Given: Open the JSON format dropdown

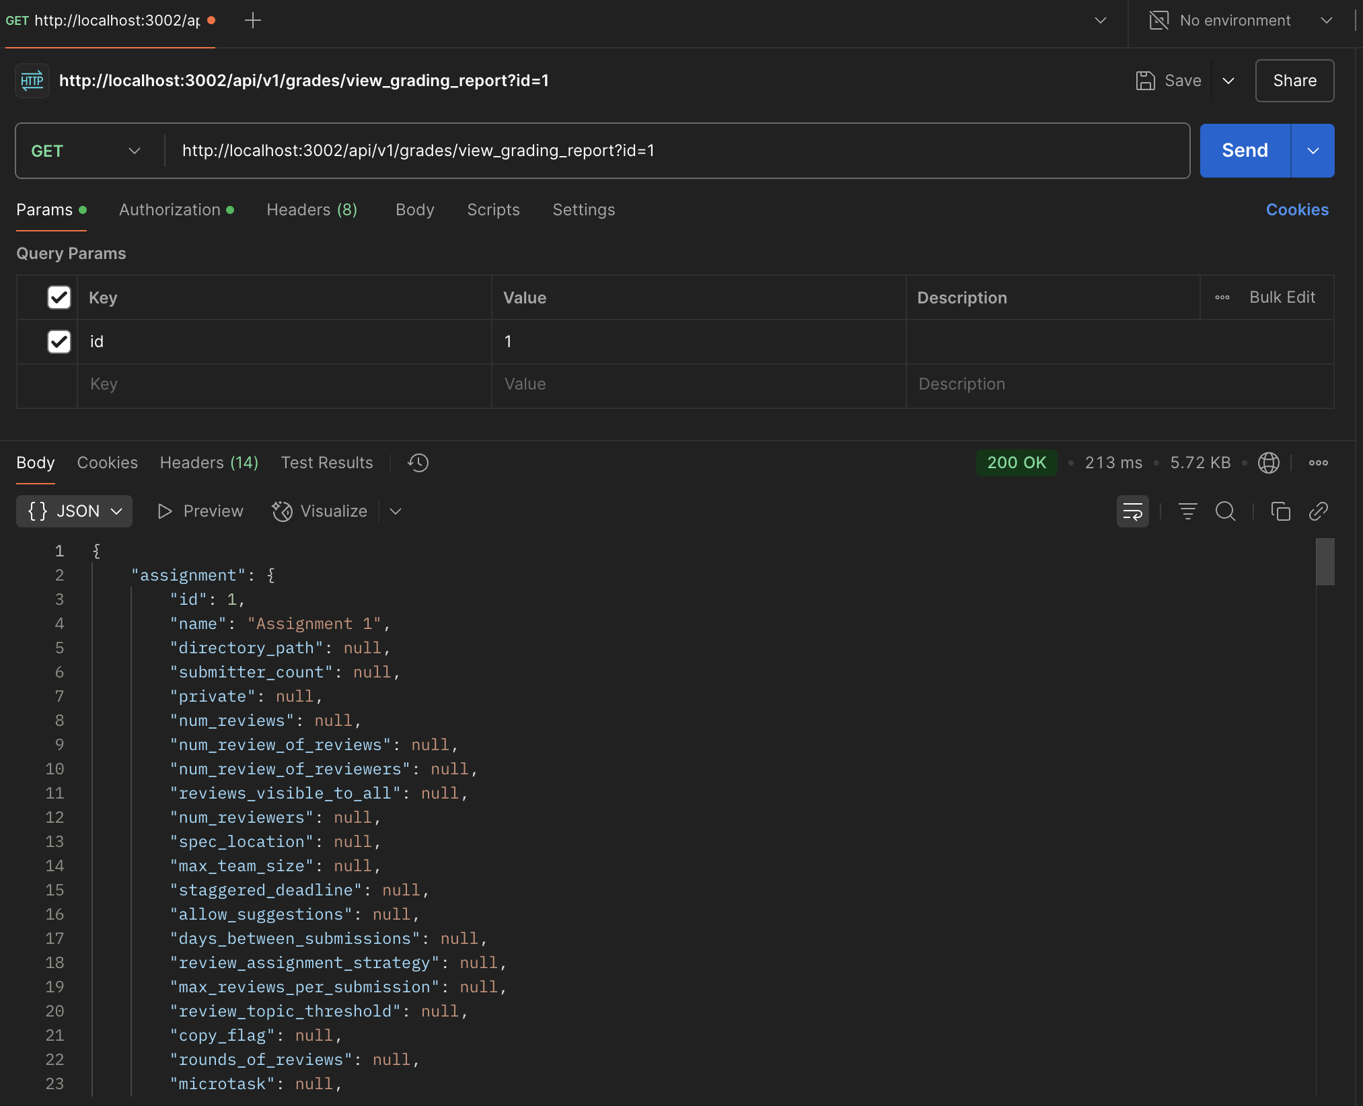Looking at the screenshot, I should [x=74, y=511].
